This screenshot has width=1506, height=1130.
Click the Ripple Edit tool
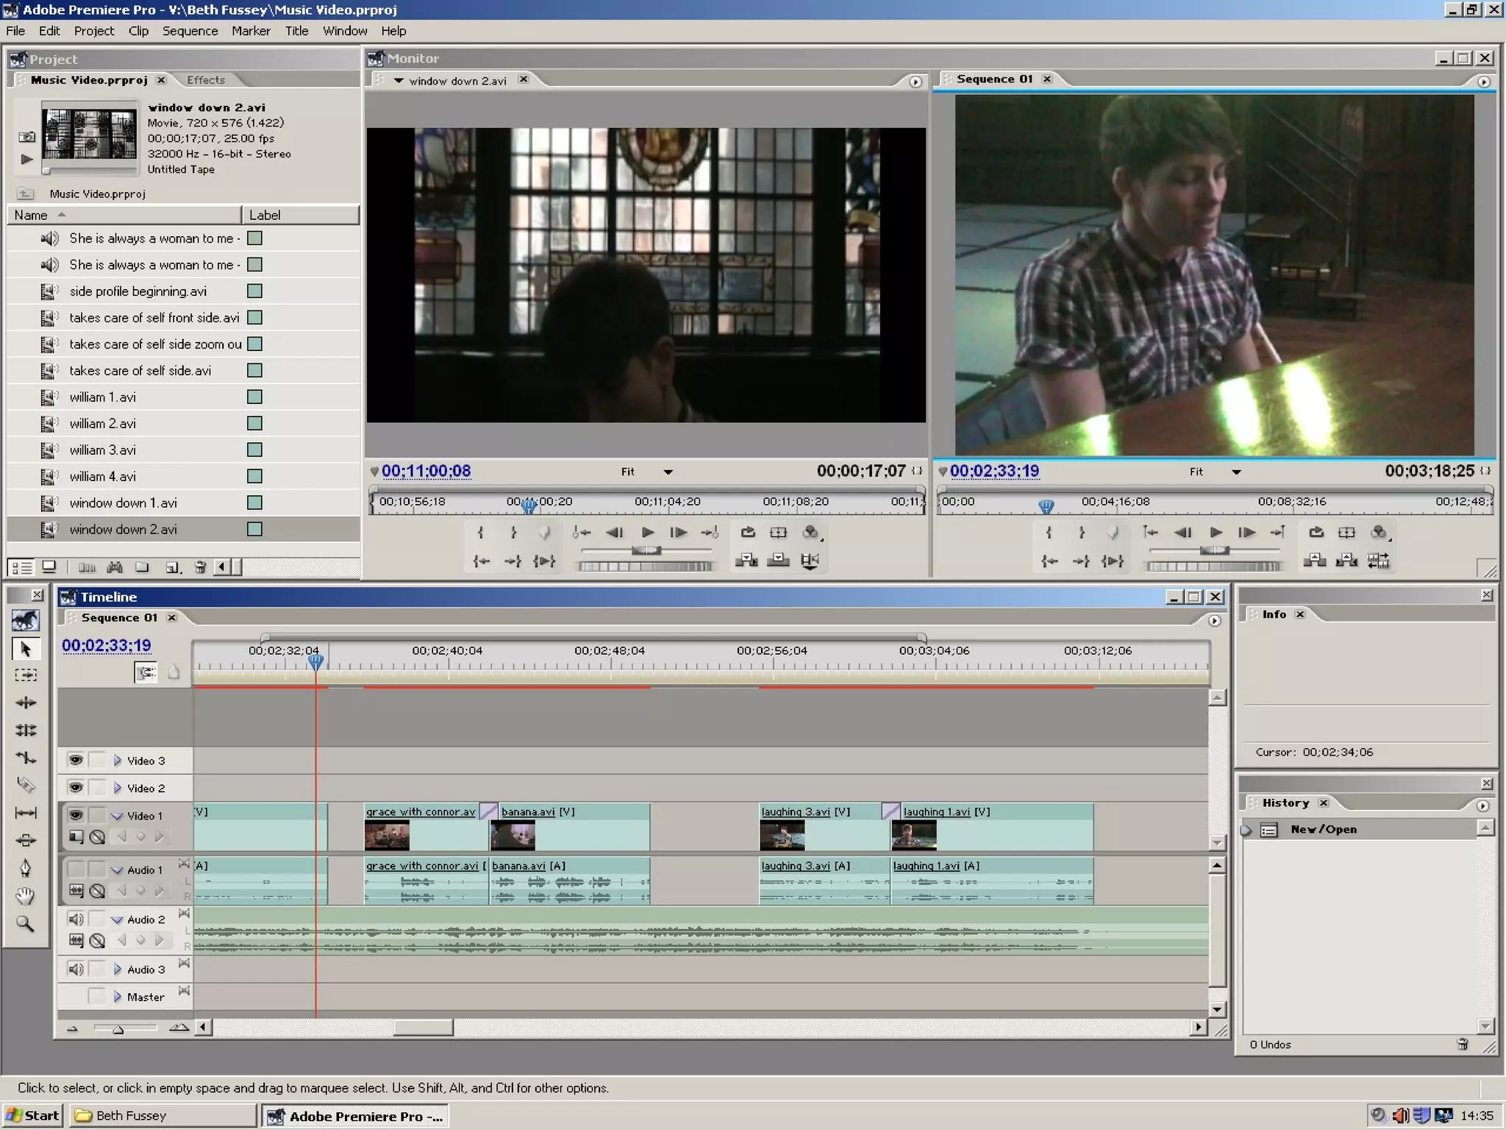coord(26,703)
